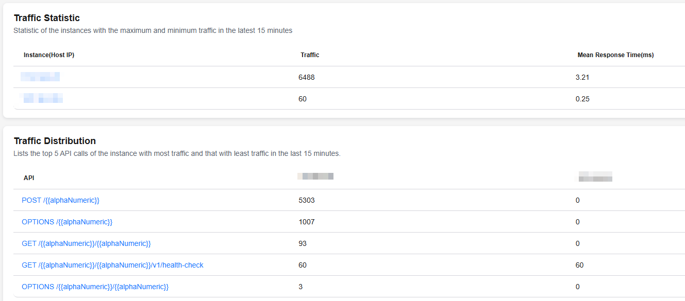Viewport: 685px width, 301px height.
Task: Click the blurred max-traffic instance column header
Action: pyautogui.click(x=315, y=176)
